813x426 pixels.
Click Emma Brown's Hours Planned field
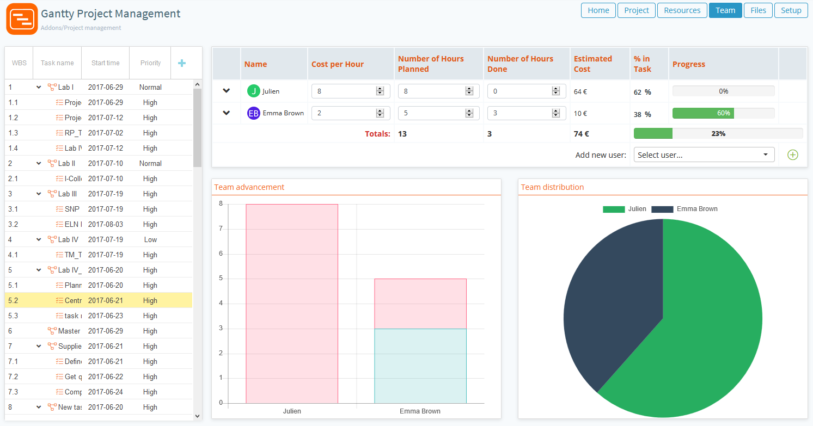tap(438, 113)
